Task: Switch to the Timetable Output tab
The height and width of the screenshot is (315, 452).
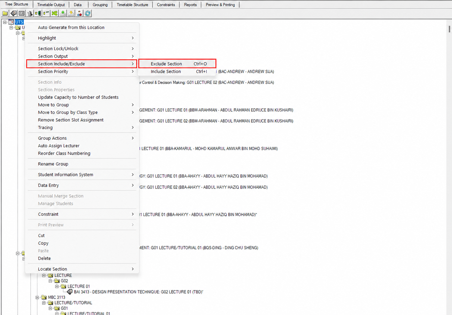Action: coord(51,5)
